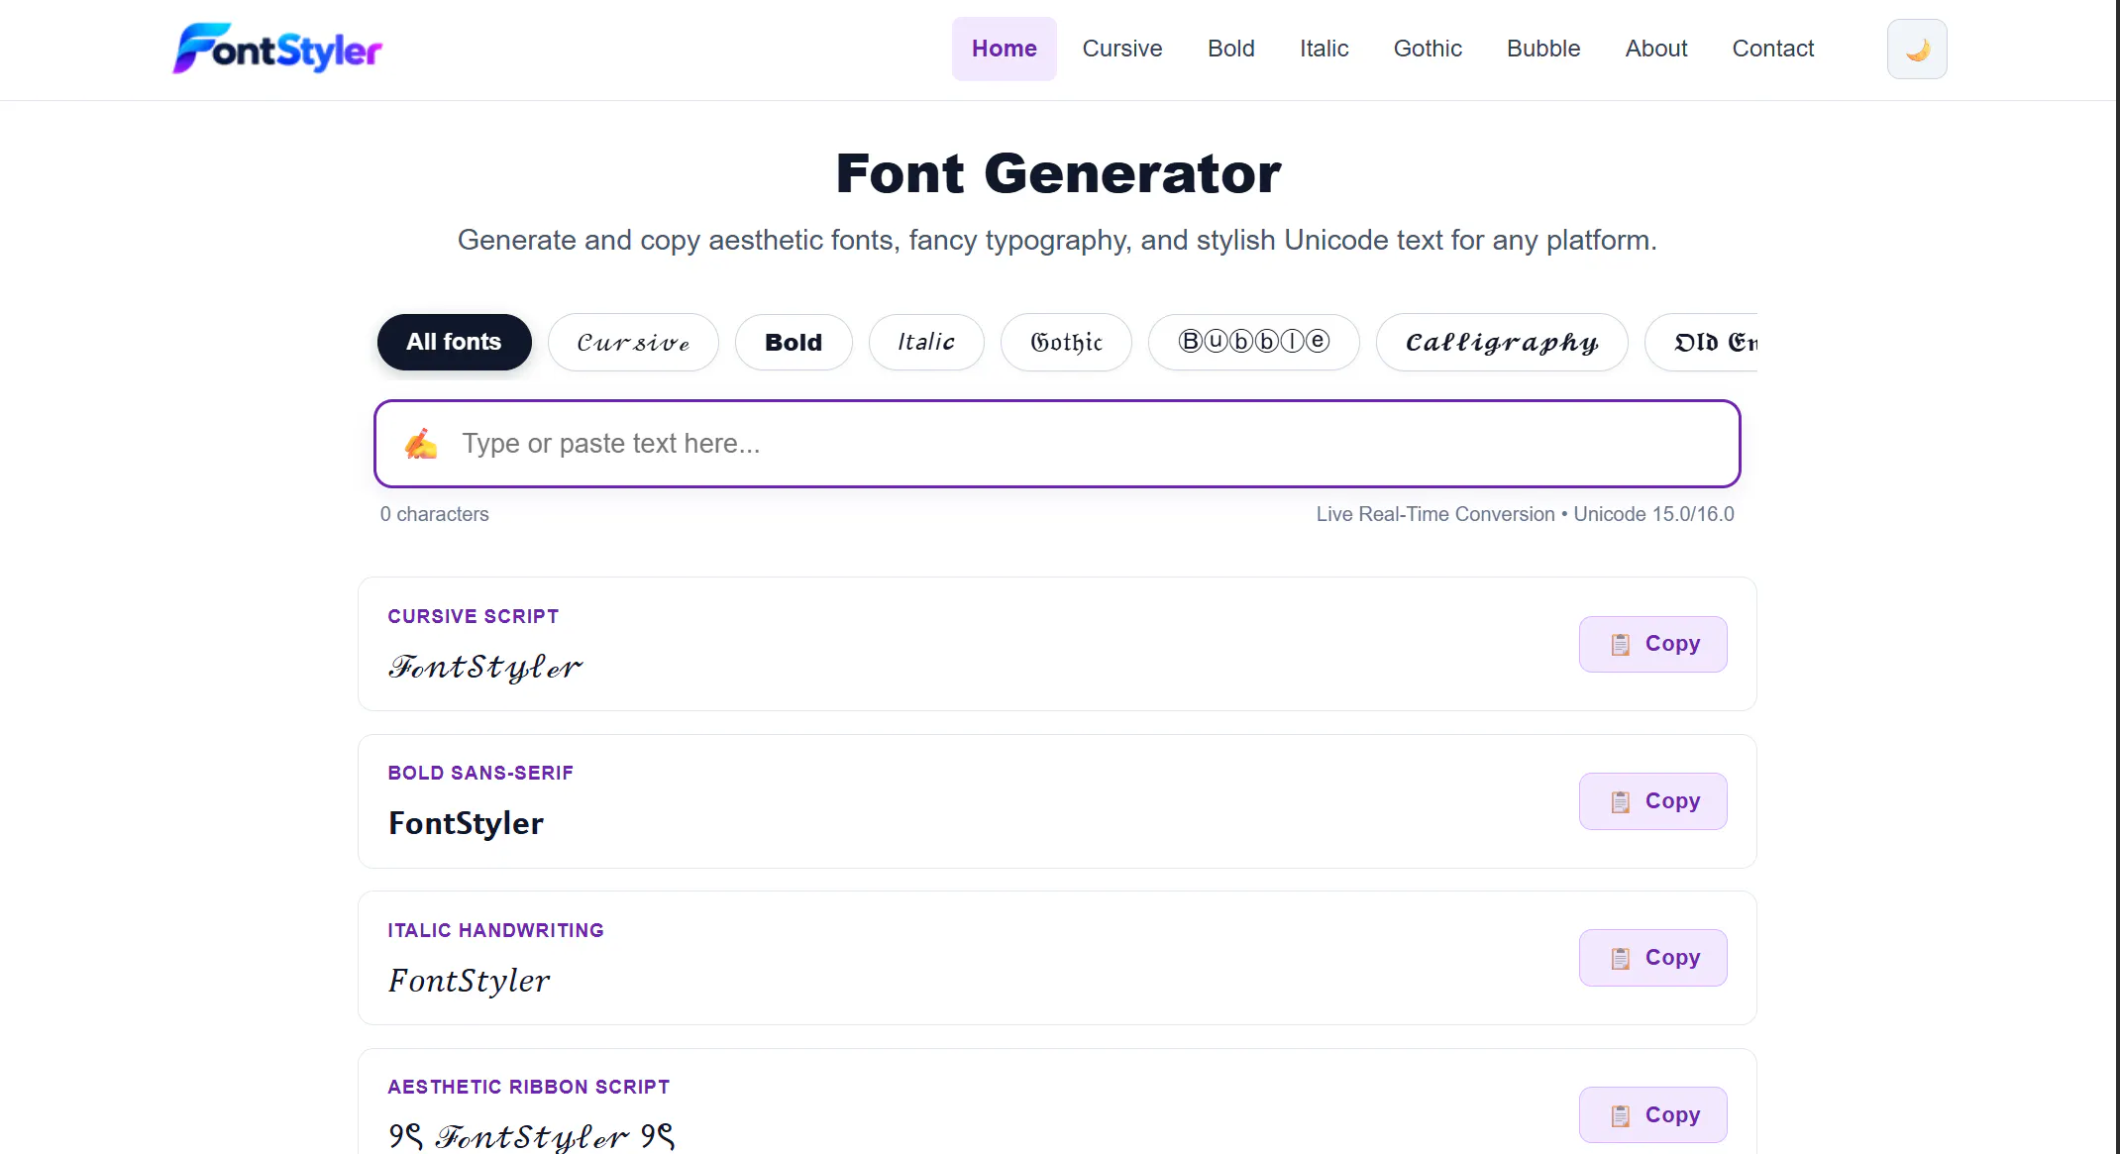Click the 'Font Generator' heading
Screen dimensions: 2120x1154
[1058, 173]
